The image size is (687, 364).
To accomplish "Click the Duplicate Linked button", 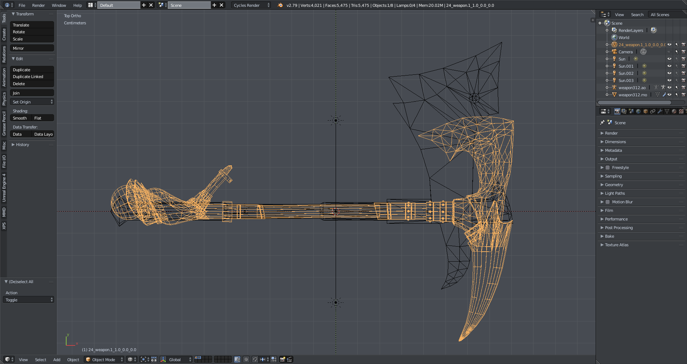I will [x=32, y=77].
